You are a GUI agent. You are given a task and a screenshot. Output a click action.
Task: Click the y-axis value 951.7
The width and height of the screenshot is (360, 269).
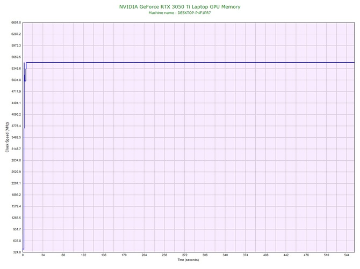coord(17,229)
